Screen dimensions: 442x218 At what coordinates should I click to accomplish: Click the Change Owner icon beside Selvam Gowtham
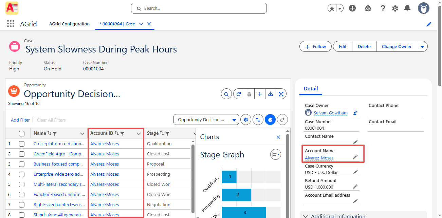coord(355,113)
